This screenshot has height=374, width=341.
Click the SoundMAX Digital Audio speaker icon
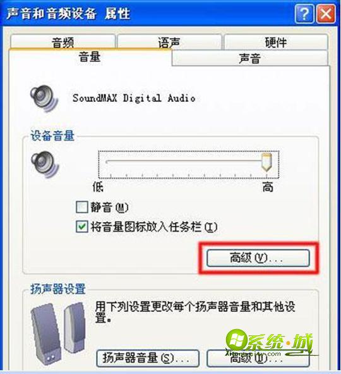pyautogui.click(x=44, y=99)
